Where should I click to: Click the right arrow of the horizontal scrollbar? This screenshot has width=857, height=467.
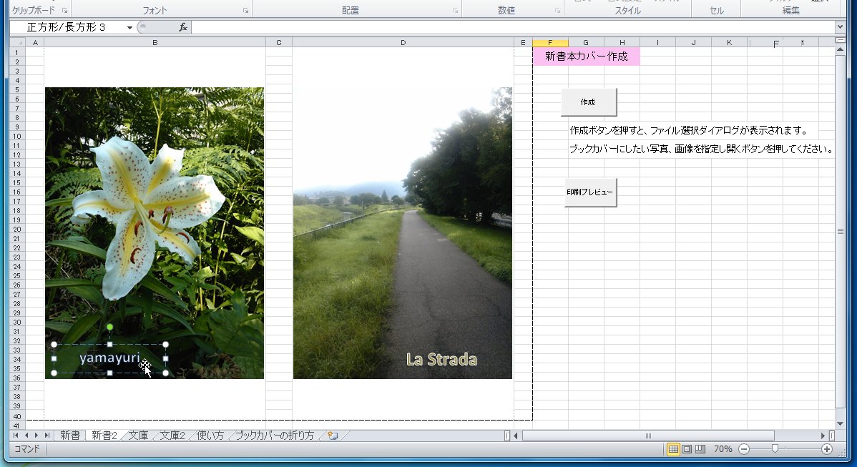tap(823, 436)
